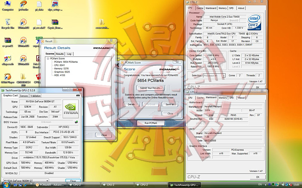Click Save as button in PCMark Score
Screen dimensions: 302x188
[170, 105]
